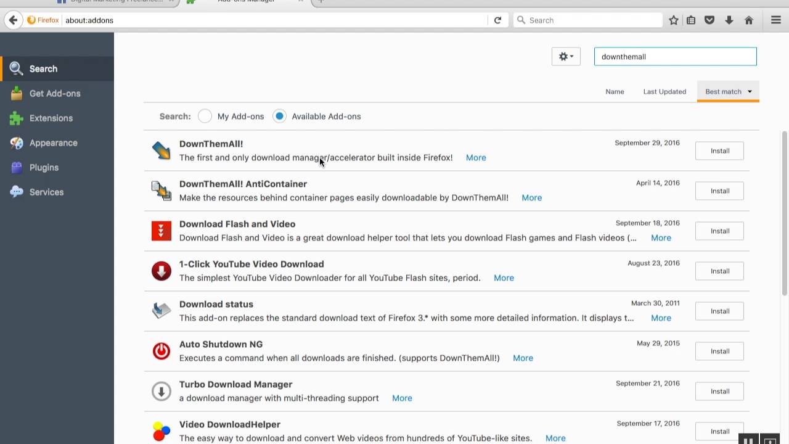Open More link for DownThemAll!

click(x=476, y=157)
